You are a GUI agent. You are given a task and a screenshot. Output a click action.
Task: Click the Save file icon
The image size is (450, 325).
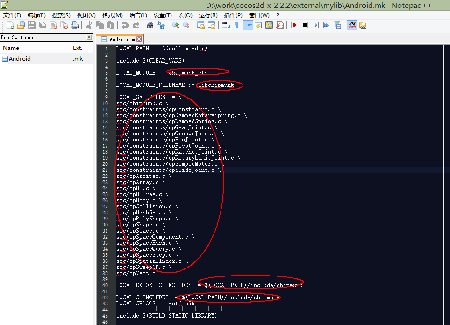pyautogui.click(x=32, y=26)
